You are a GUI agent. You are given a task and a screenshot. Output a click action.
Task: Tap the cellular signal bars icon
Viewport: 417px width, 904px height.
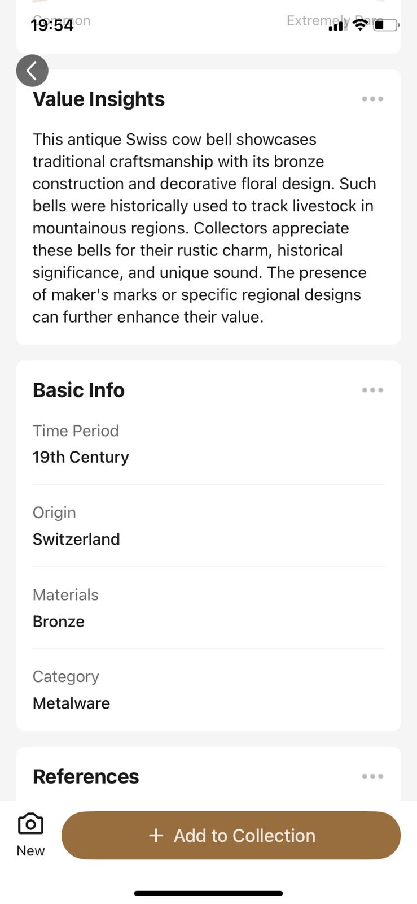(x=337, y=25)
